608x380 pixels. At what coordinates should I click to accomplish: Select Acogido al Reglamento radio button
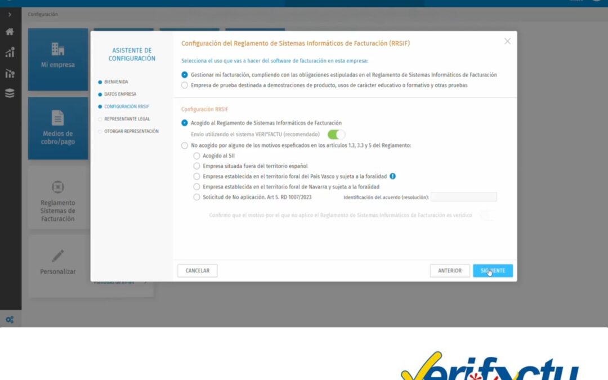pyautogui.click(x=185, y=123)
